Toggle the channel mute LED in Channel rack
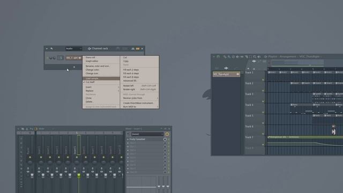The image size is (343, 193). pos(48,58)
